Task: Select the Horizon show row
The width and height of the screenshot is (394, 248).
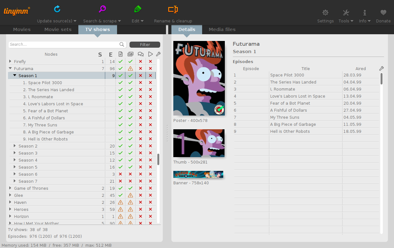Action: coord(82,216)
